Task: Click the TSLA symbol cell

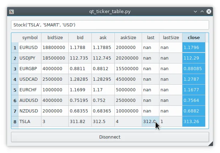Action: 30,122
